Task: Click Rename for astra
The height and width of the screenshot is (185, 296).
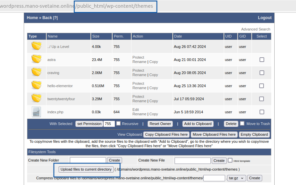Action: coord(139,62)
